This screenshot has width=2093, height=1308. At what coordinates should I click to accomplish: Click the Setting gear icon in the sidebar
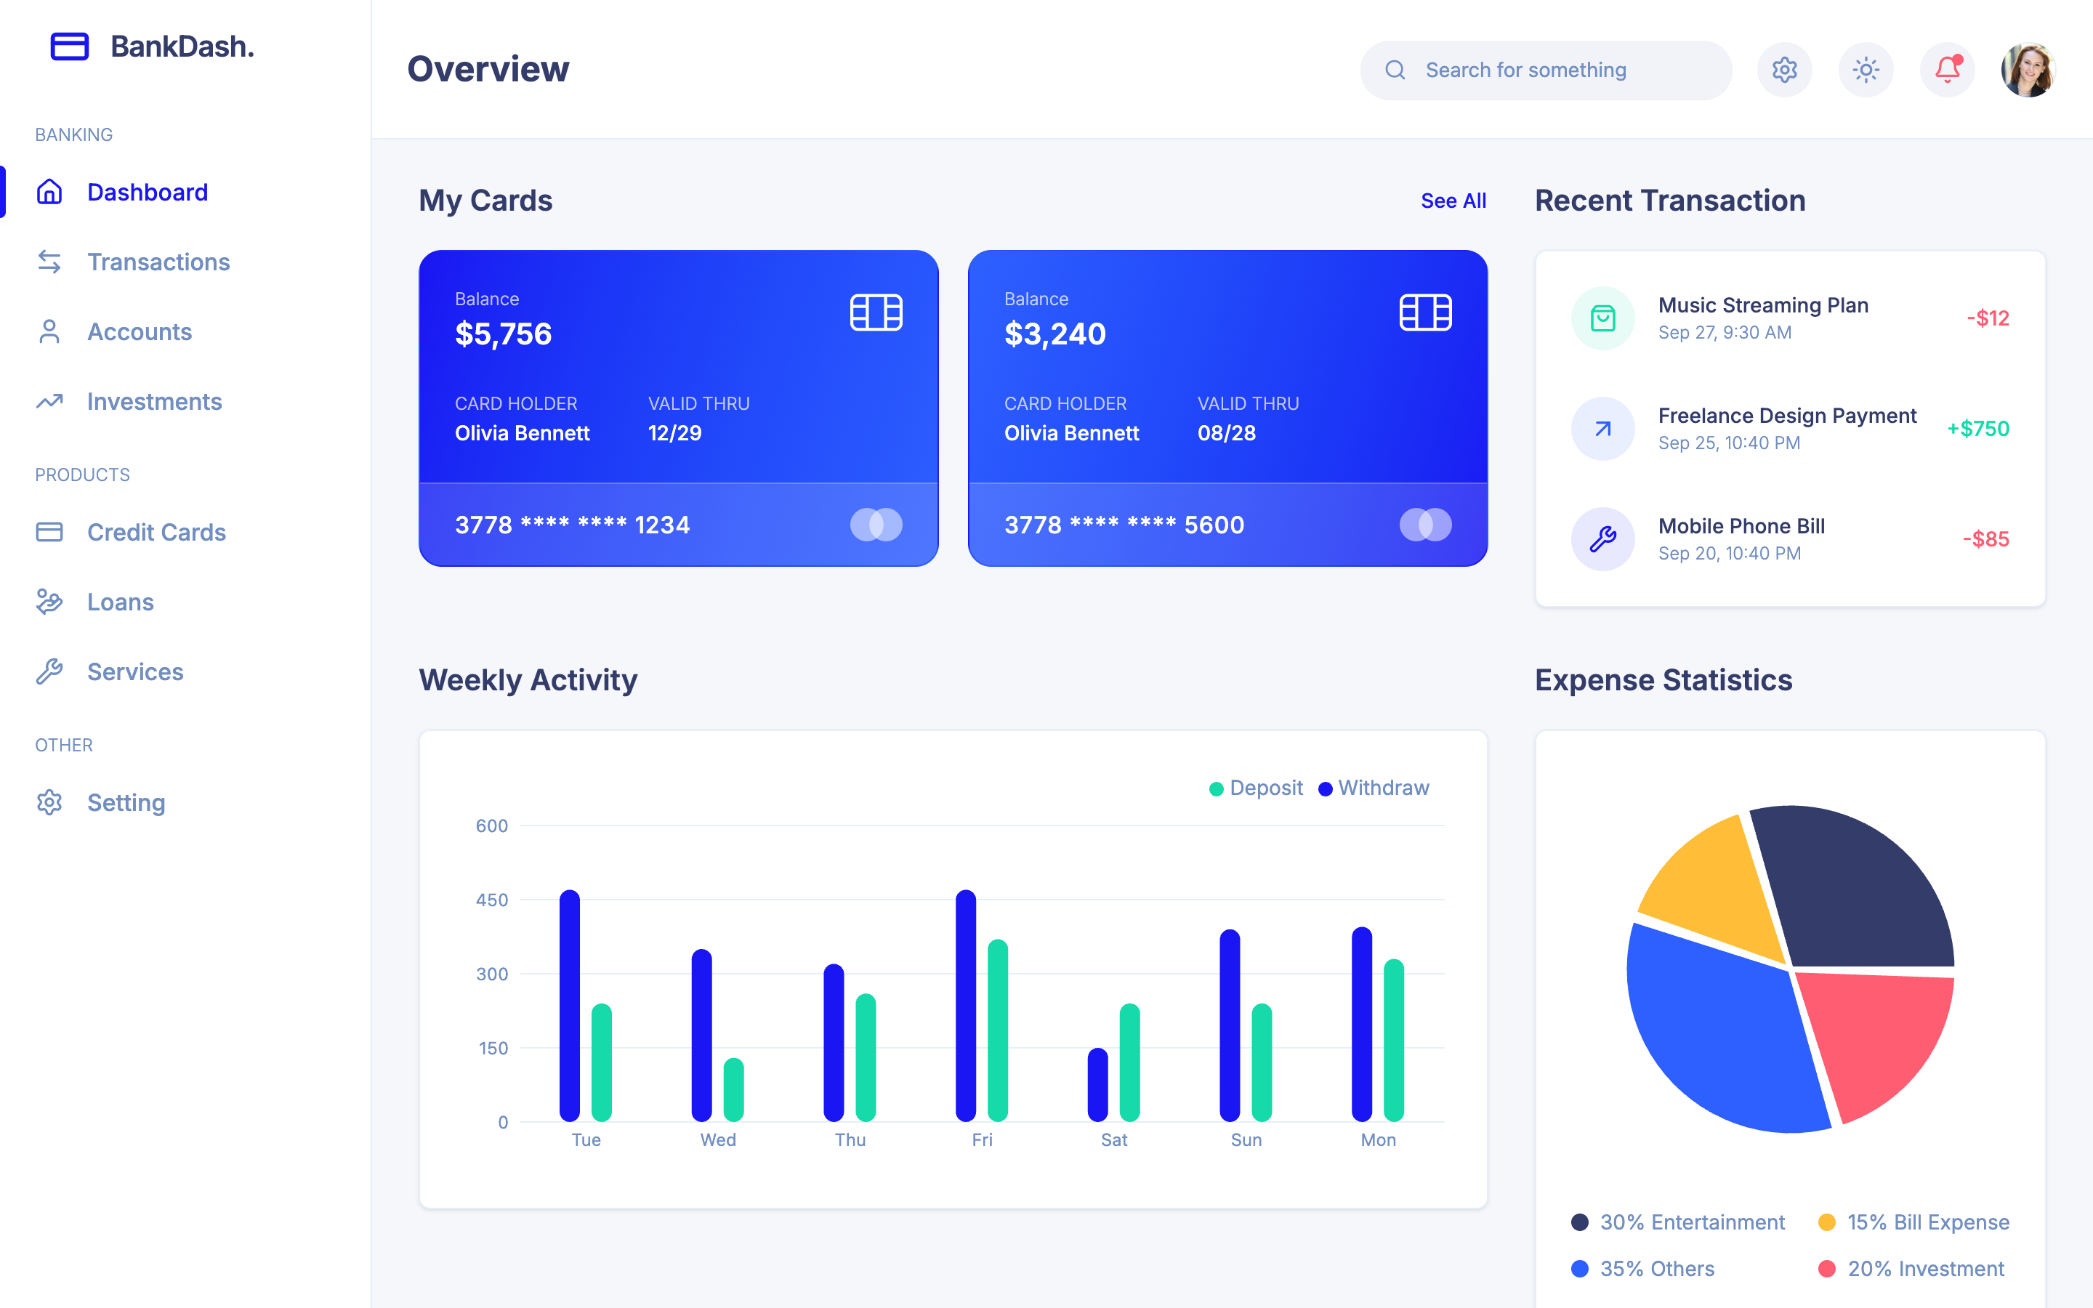[49, 802]
